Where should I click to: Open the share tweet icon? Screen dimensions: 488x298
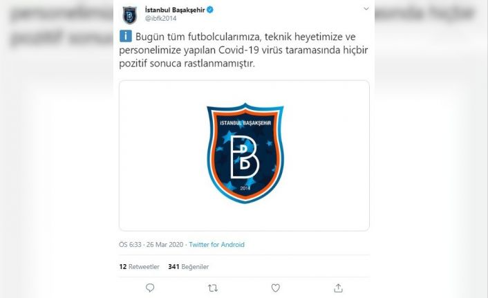pyautogui.click(x=338, y=288)
